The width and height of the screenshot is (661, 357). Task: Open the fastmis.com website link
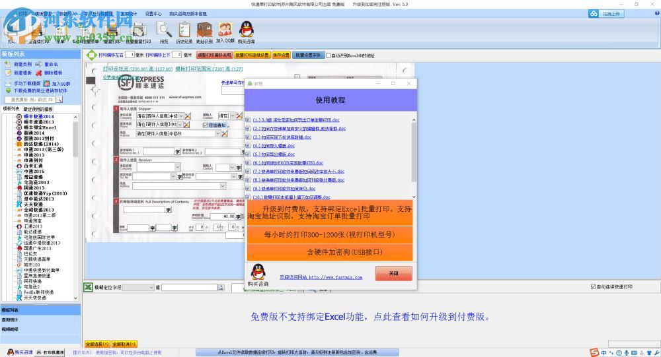(321, 277)
